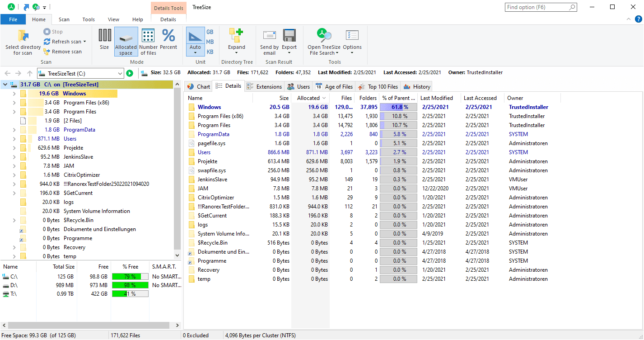Toggle the GB unit option

(x=210, y=32)
